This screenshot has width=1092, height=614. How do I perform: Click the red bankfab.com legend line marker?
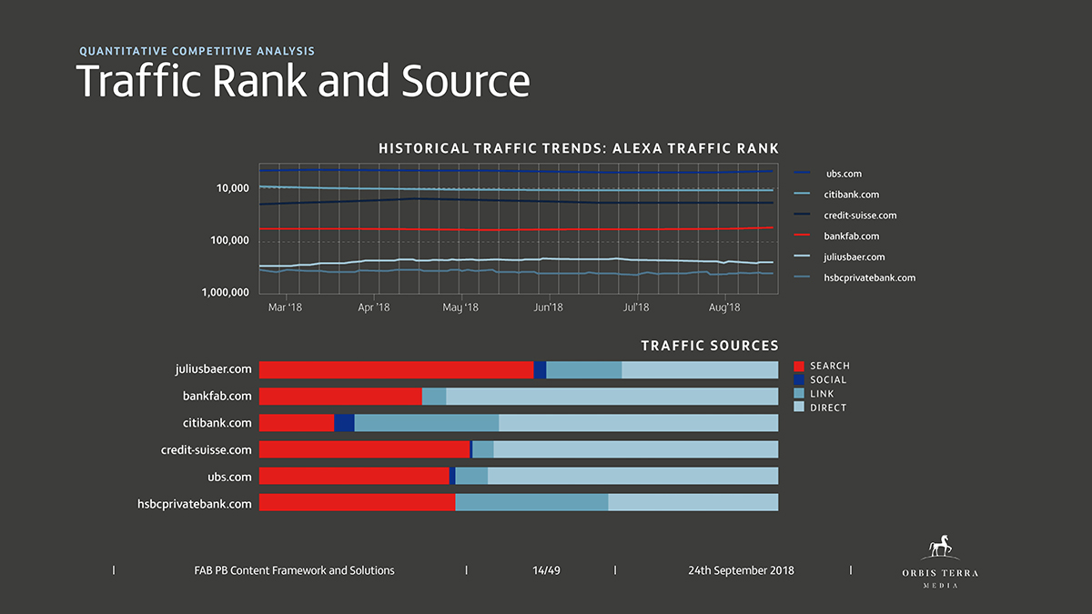(x=802, y=237)
